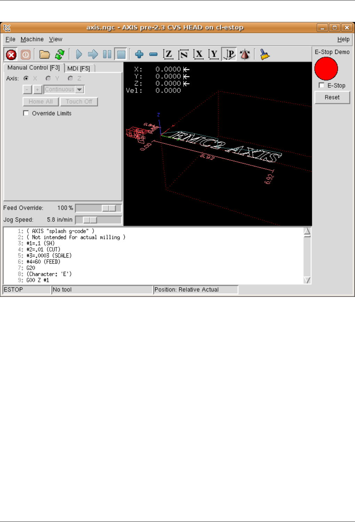Toggle the Emergency Stop toolbar icon
This screenshot has width=355, height=522.
pos(11,55)
